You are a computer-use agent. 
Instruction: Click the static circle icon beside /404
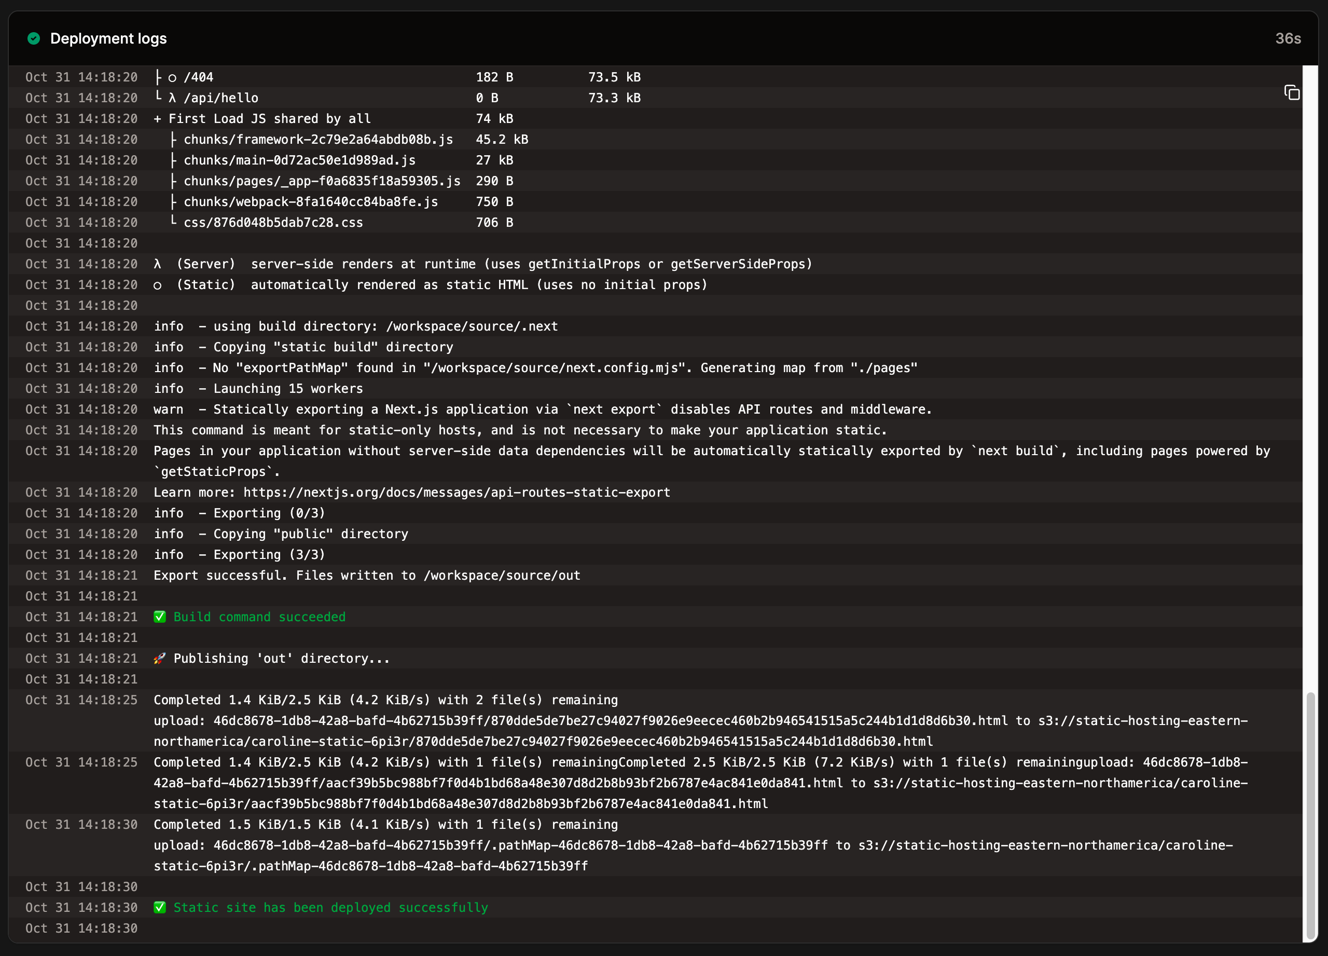click(172, 77)
